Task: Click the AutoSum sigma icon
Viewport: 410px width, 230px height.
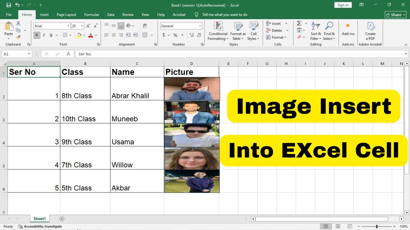Action: click(299, 23)
